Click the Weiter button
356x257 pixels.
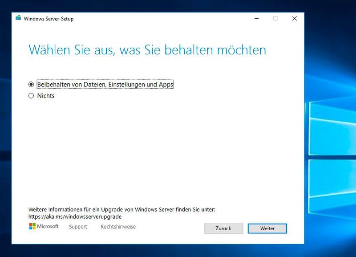pos(267,228)
